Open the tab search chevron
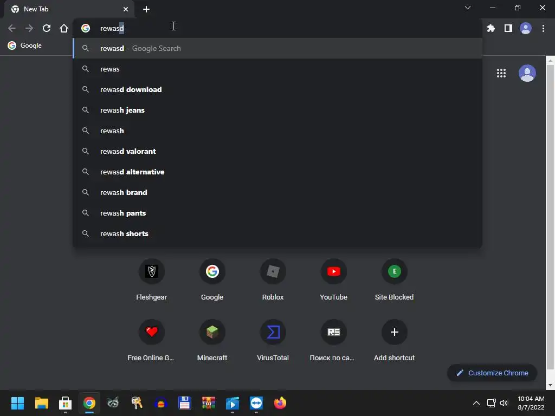 pos(468,8)
